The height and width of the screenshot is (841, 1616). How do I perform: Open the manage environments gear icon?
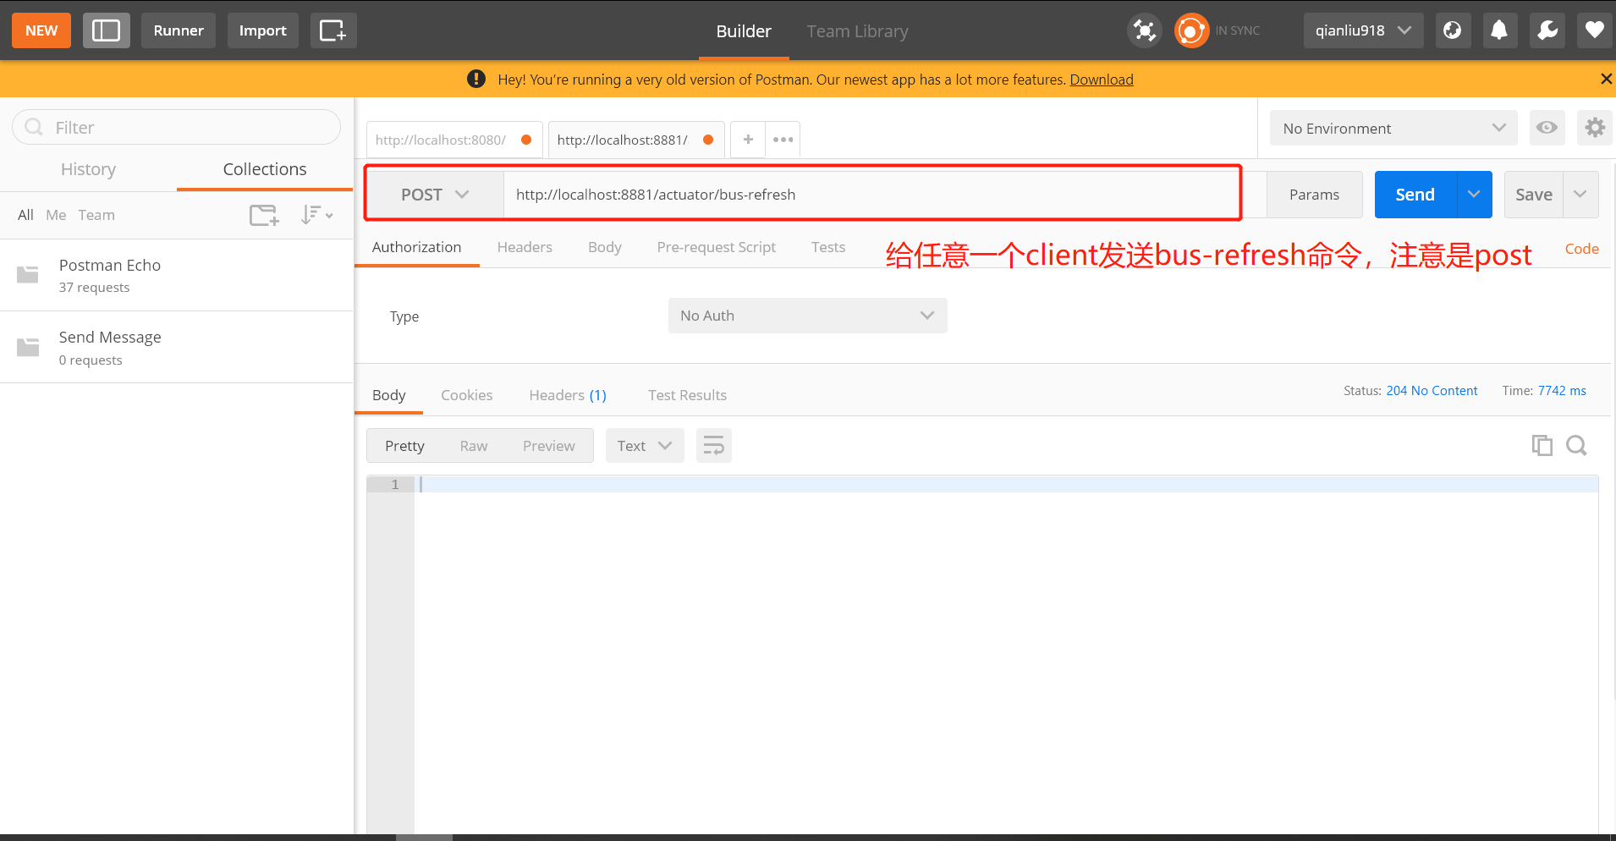(1595, 128)
